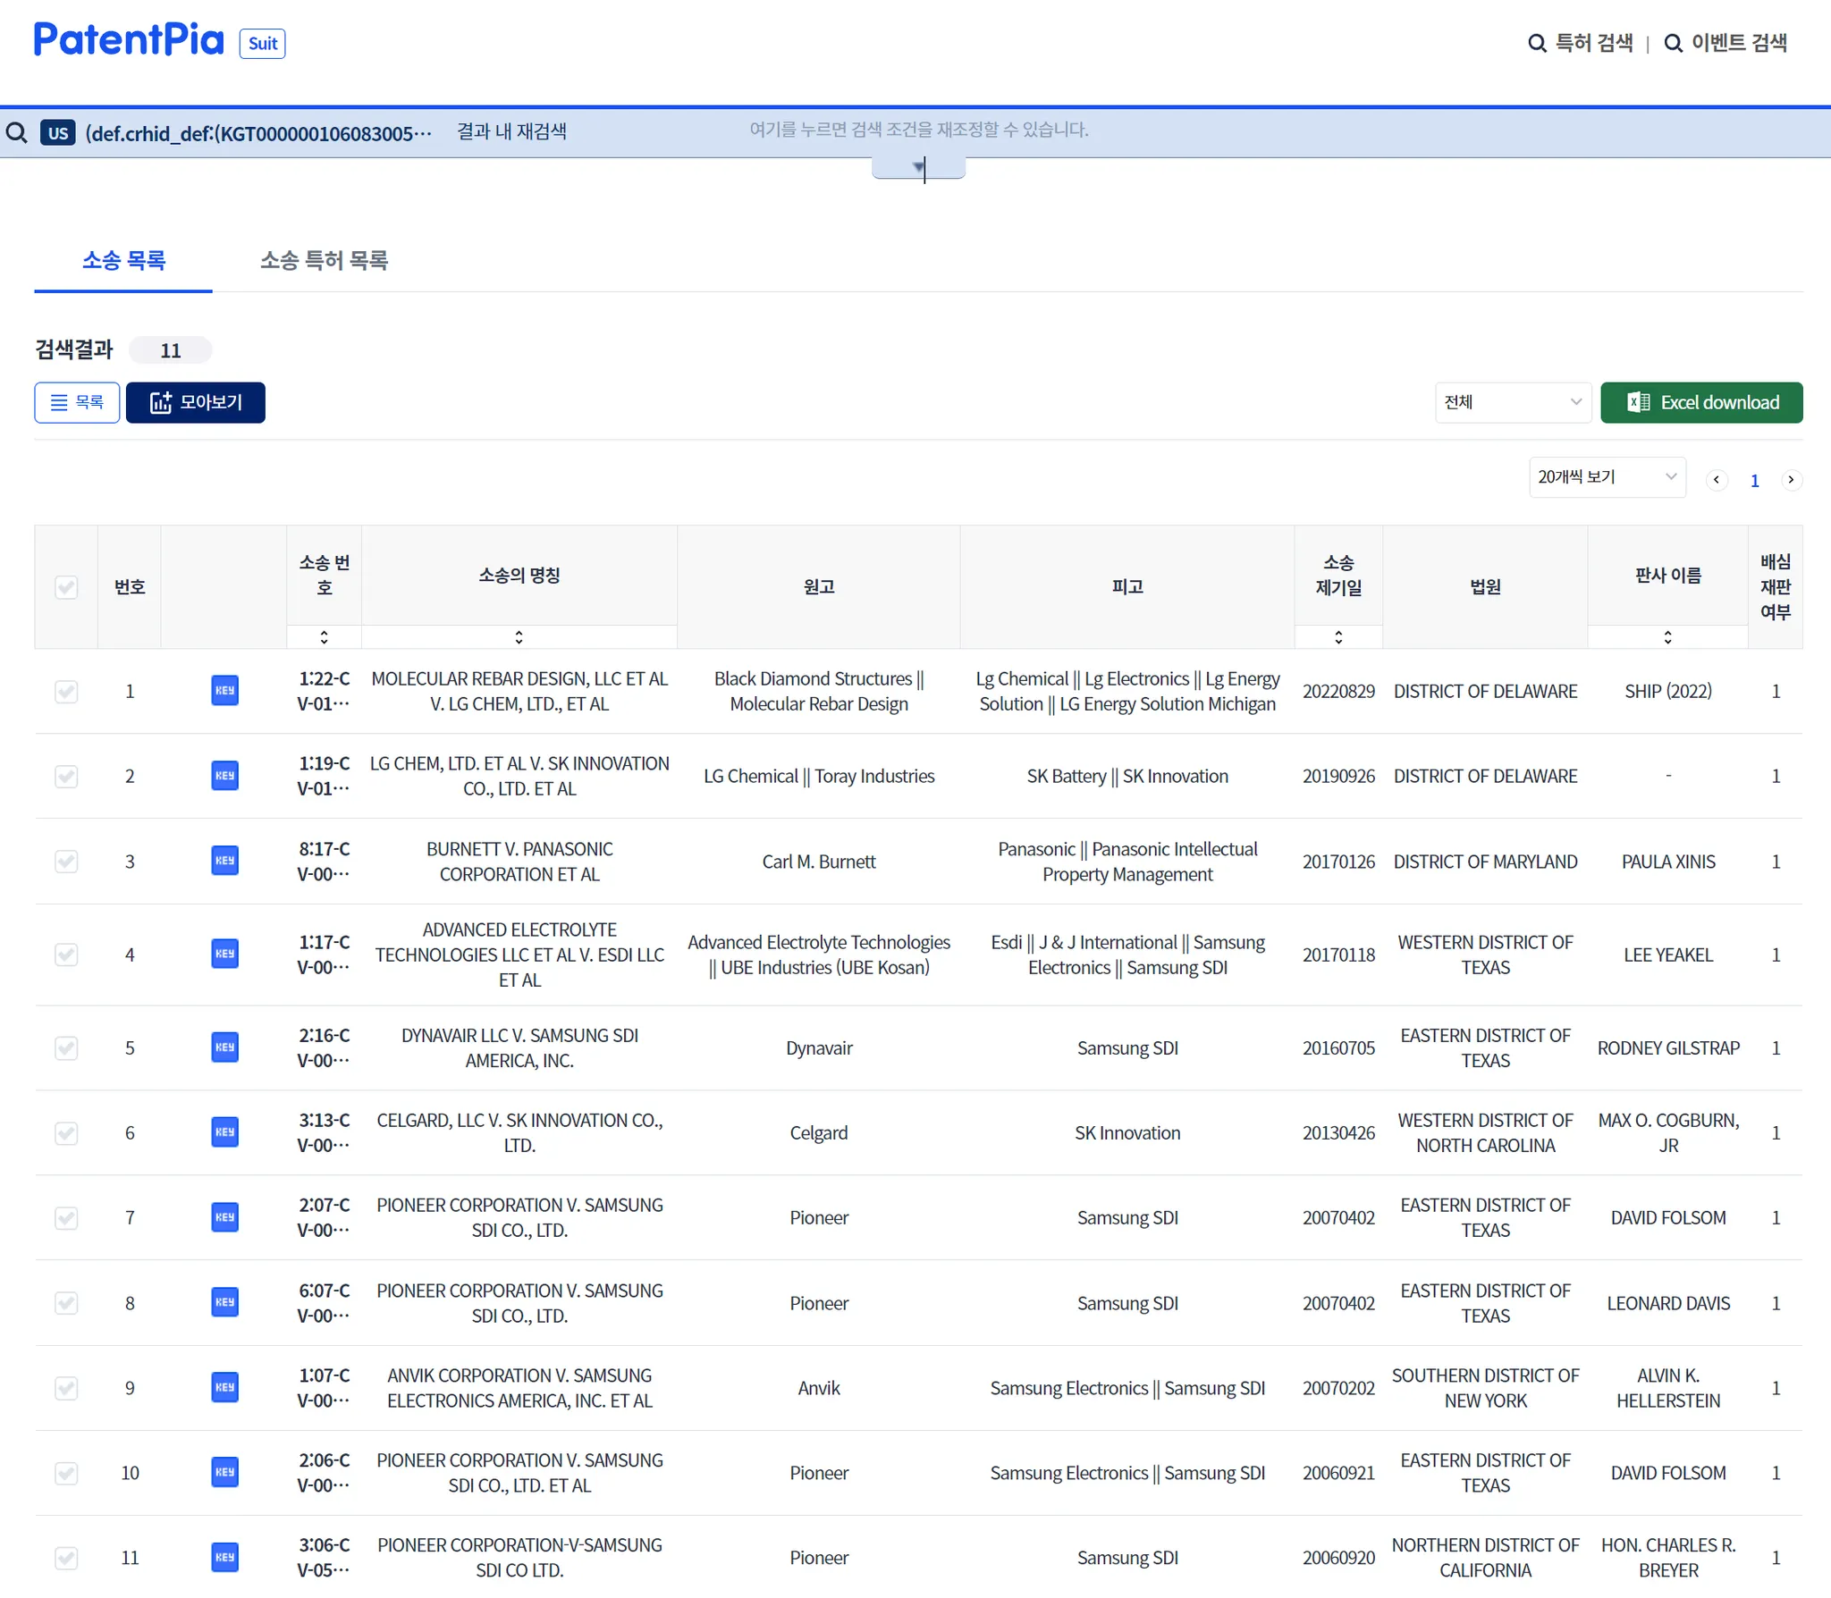The width and height of the screenshot is (1831, 1598).
Task: Open 특허 검색 in top menu
Action: (1582, 43)
